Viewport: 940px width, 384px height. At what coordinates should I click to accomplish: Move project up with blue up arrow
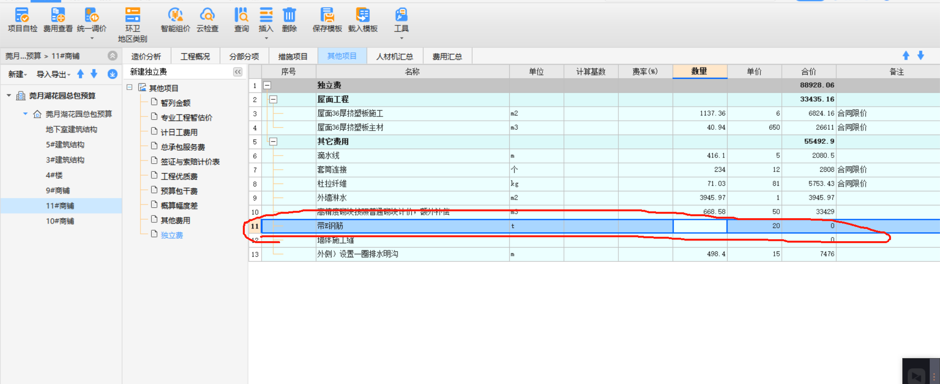coord(81,74)
